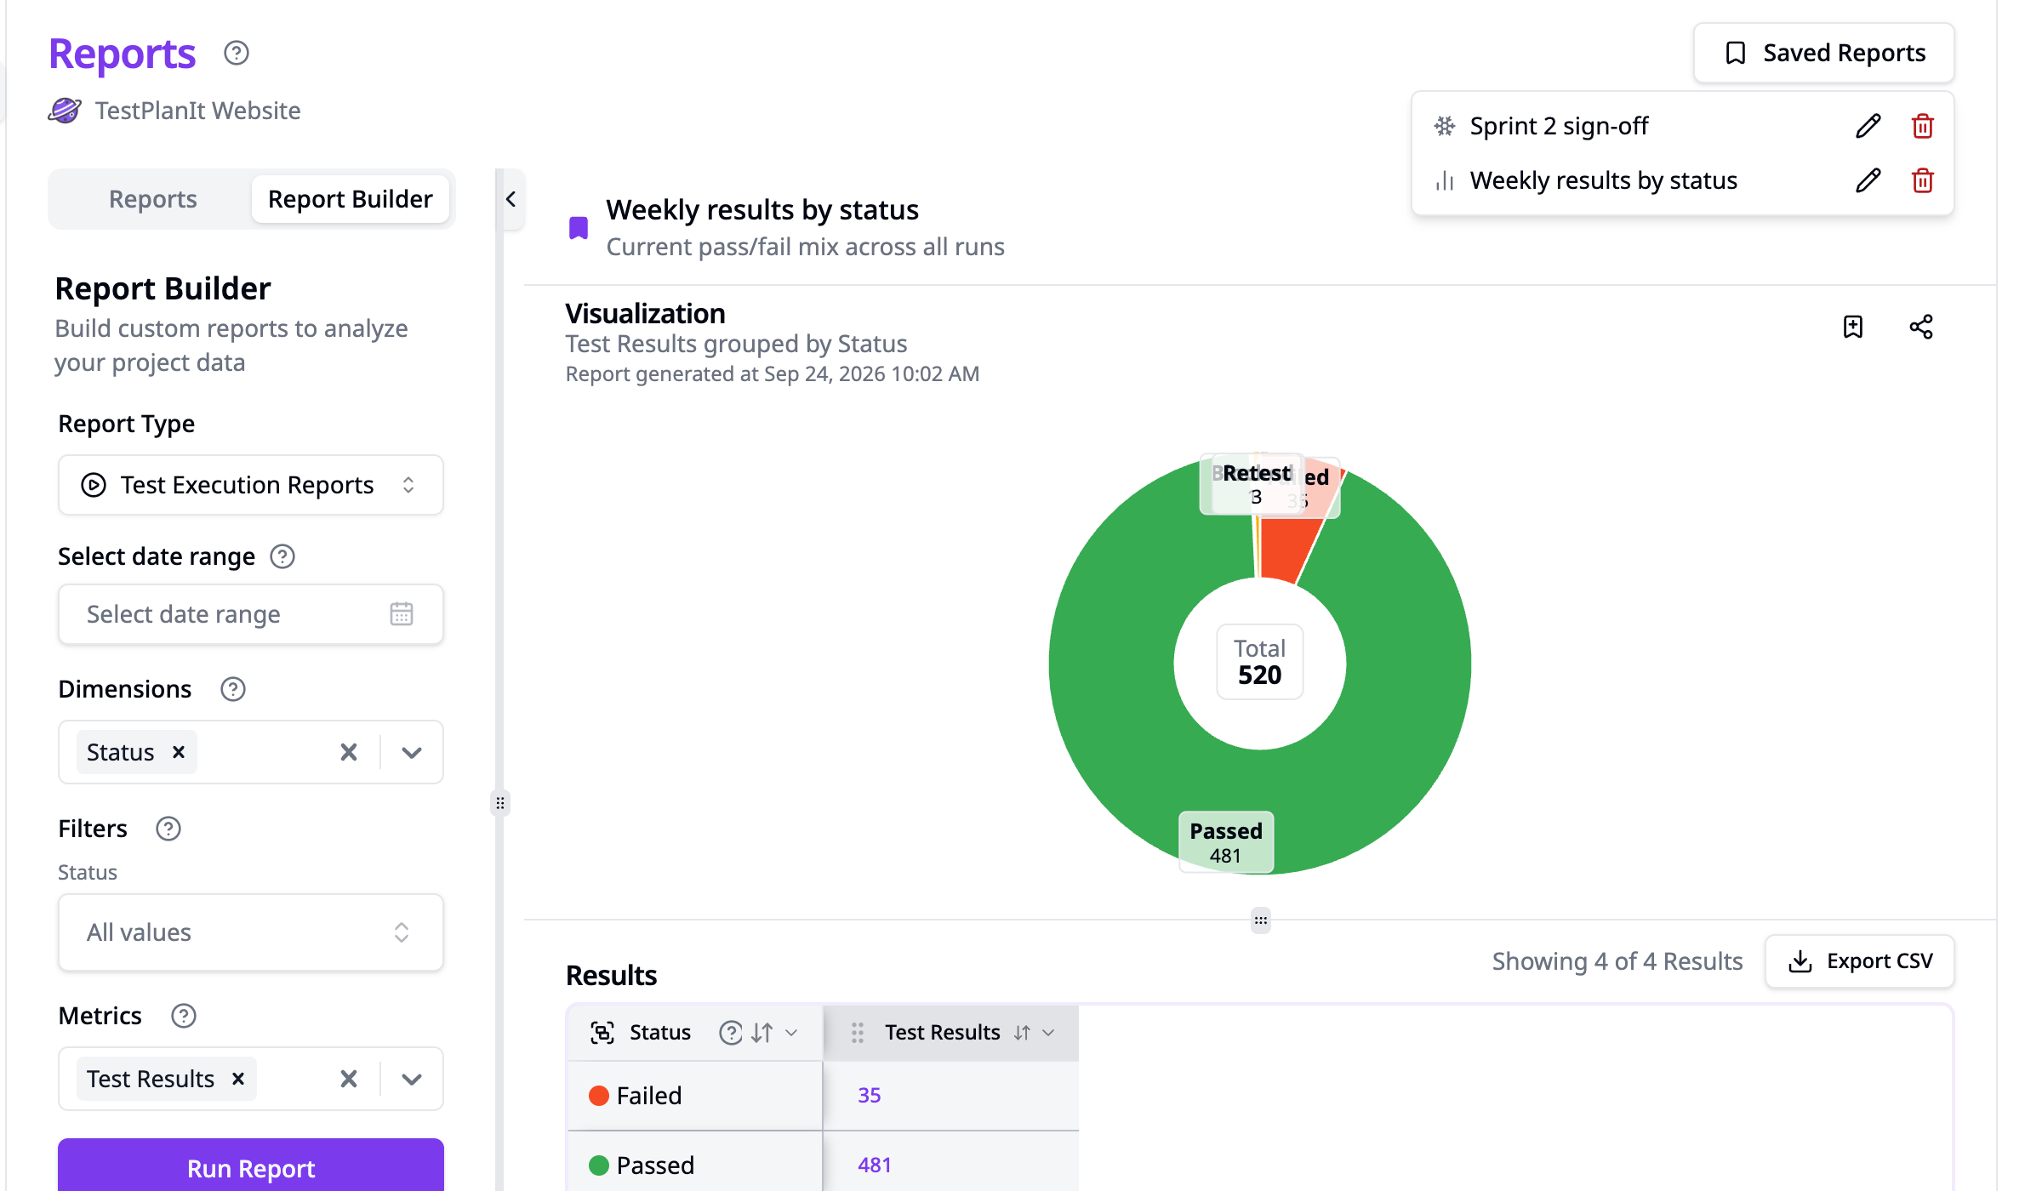Open the Filters help icon
This screenshot has width=2025, height=1191.
[168, 829]
